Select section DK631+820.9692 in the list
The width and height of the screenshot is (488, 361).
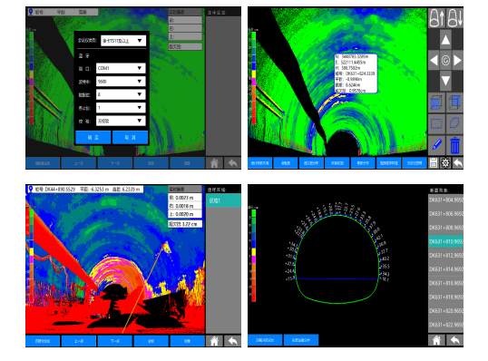pos(446,311)
